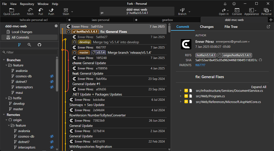Open the author email dropdown
The width and height of the screenshot is (274, 151).
(249, 42)
